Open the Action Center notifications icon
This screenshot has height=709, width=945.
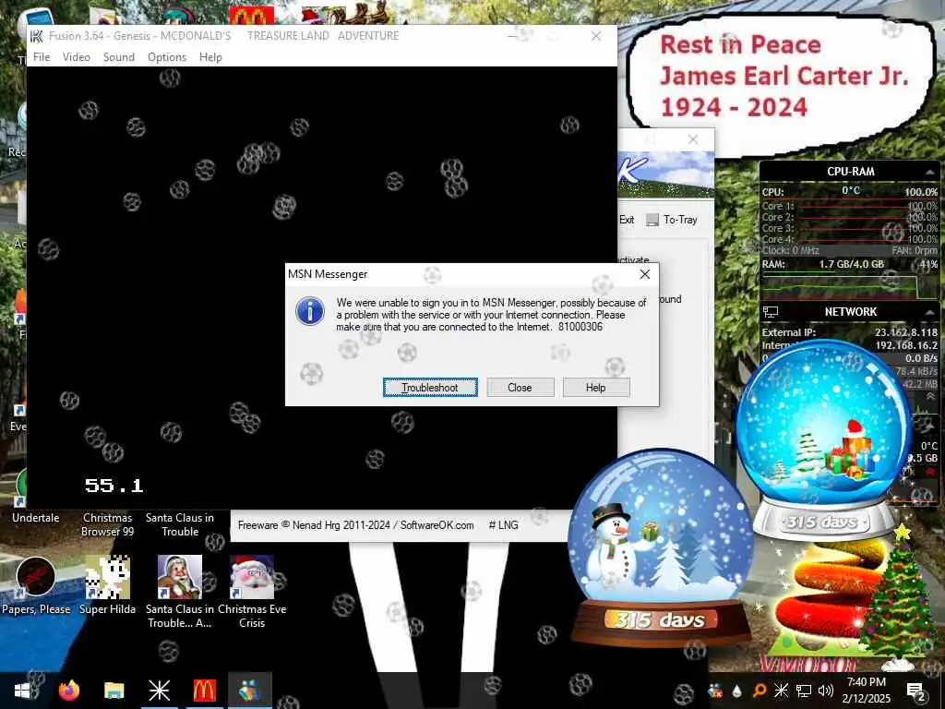tap(915, 691)
